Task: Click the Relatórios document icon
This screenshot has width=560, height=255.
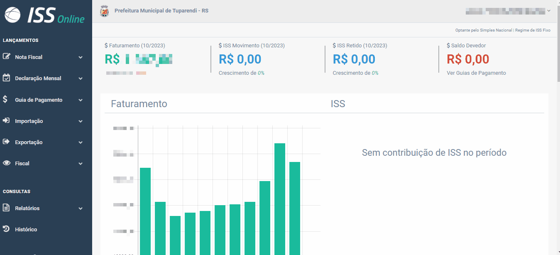Action: pyautogui.click(x=6, y=208)
